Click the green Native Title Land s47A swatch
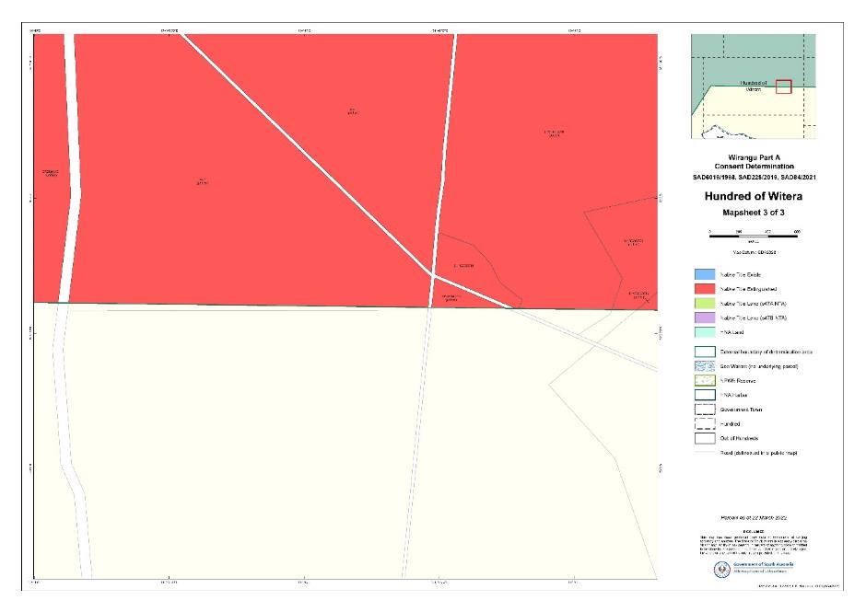The height and width of the screenshot is (612, 866). (x=705, y=304)
